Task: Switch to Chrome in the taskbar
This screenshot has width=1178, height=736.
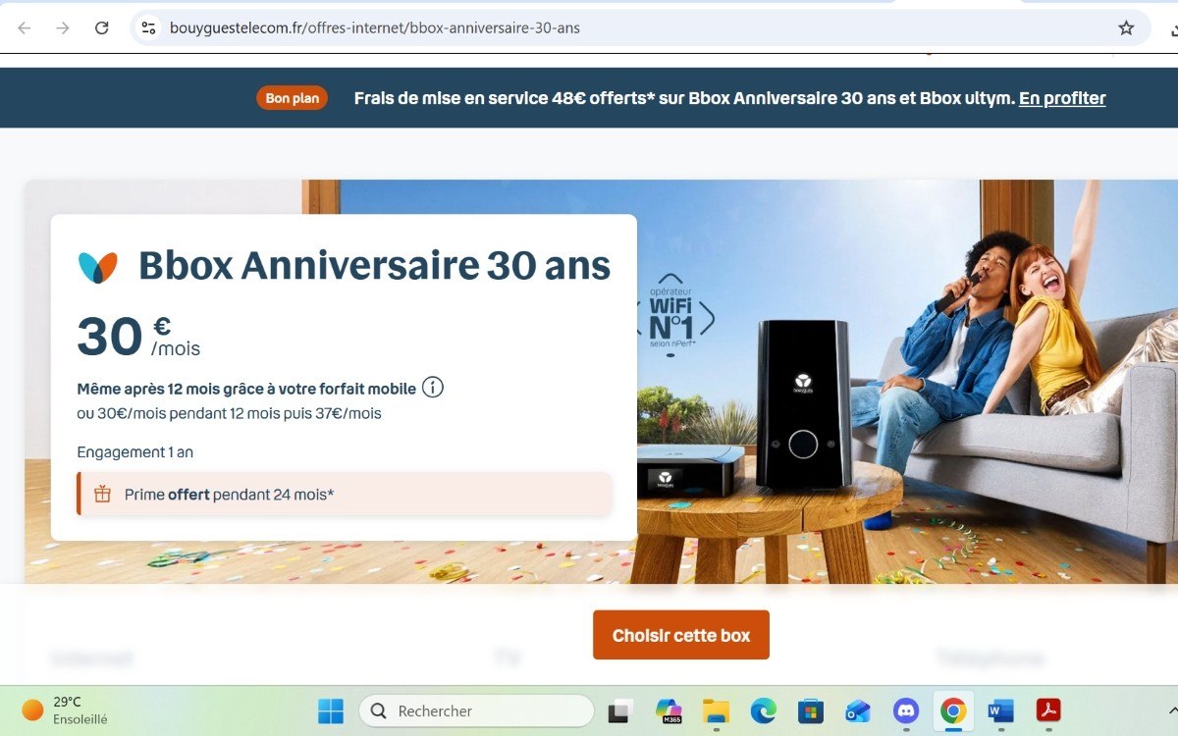Action: [x=953, y=710]
